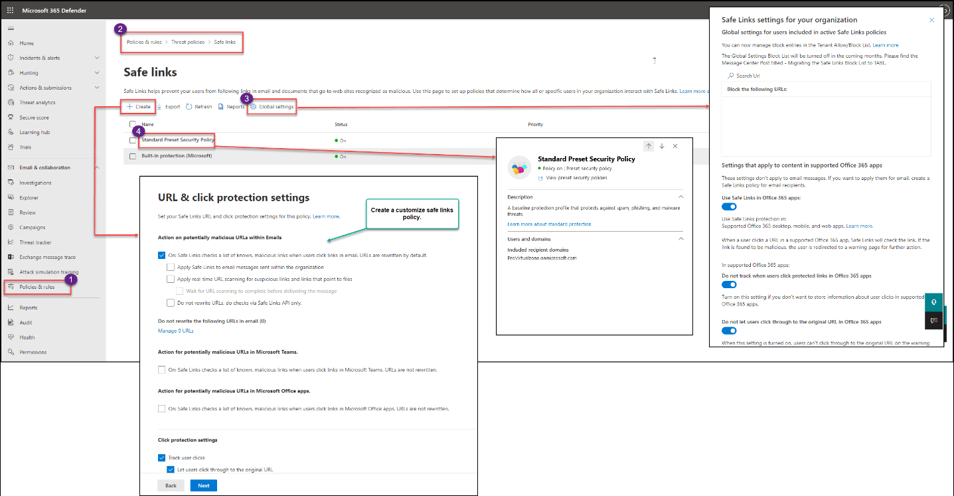Screen dimensions: 954x496
Task: Enable Safe Links for Microsoft Office apps checkbox
Action: pyautogui.click(x=162, y=408)
